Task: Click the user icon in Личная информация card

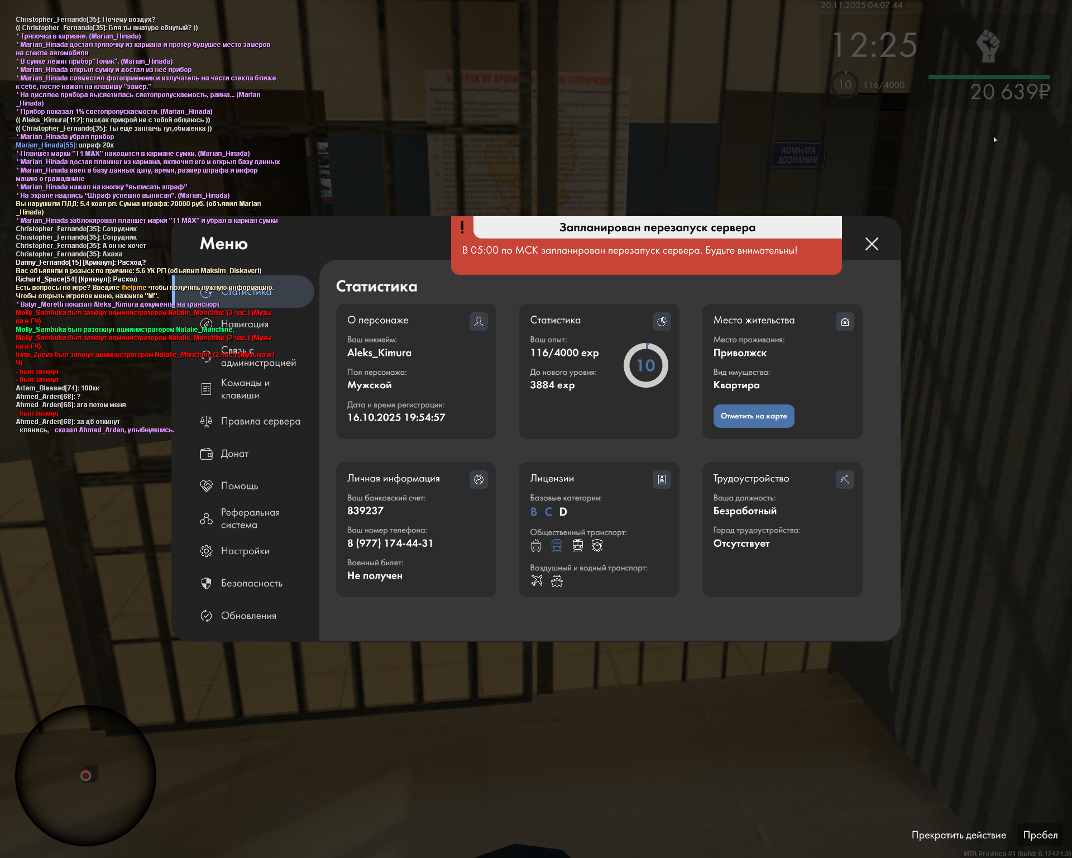Action: [x=478, y=479]
